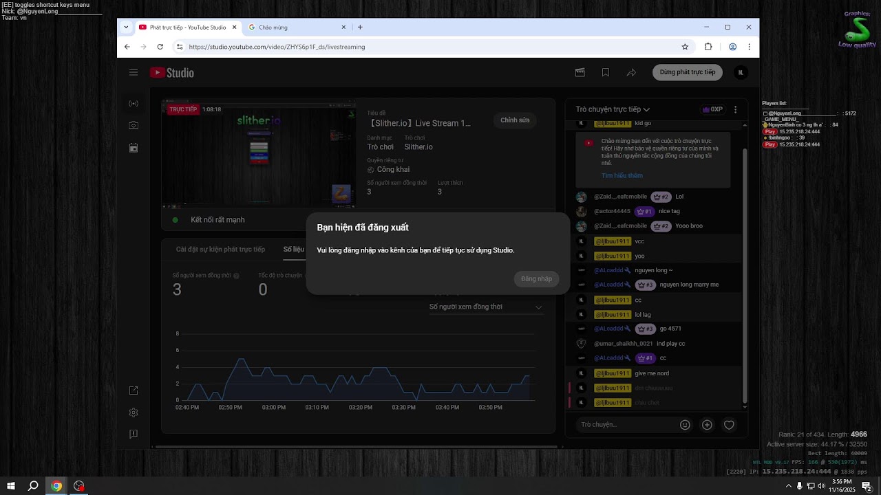Open the Chrome profile icon
Screen dimensions: 881x495
(x=732, y=47)
